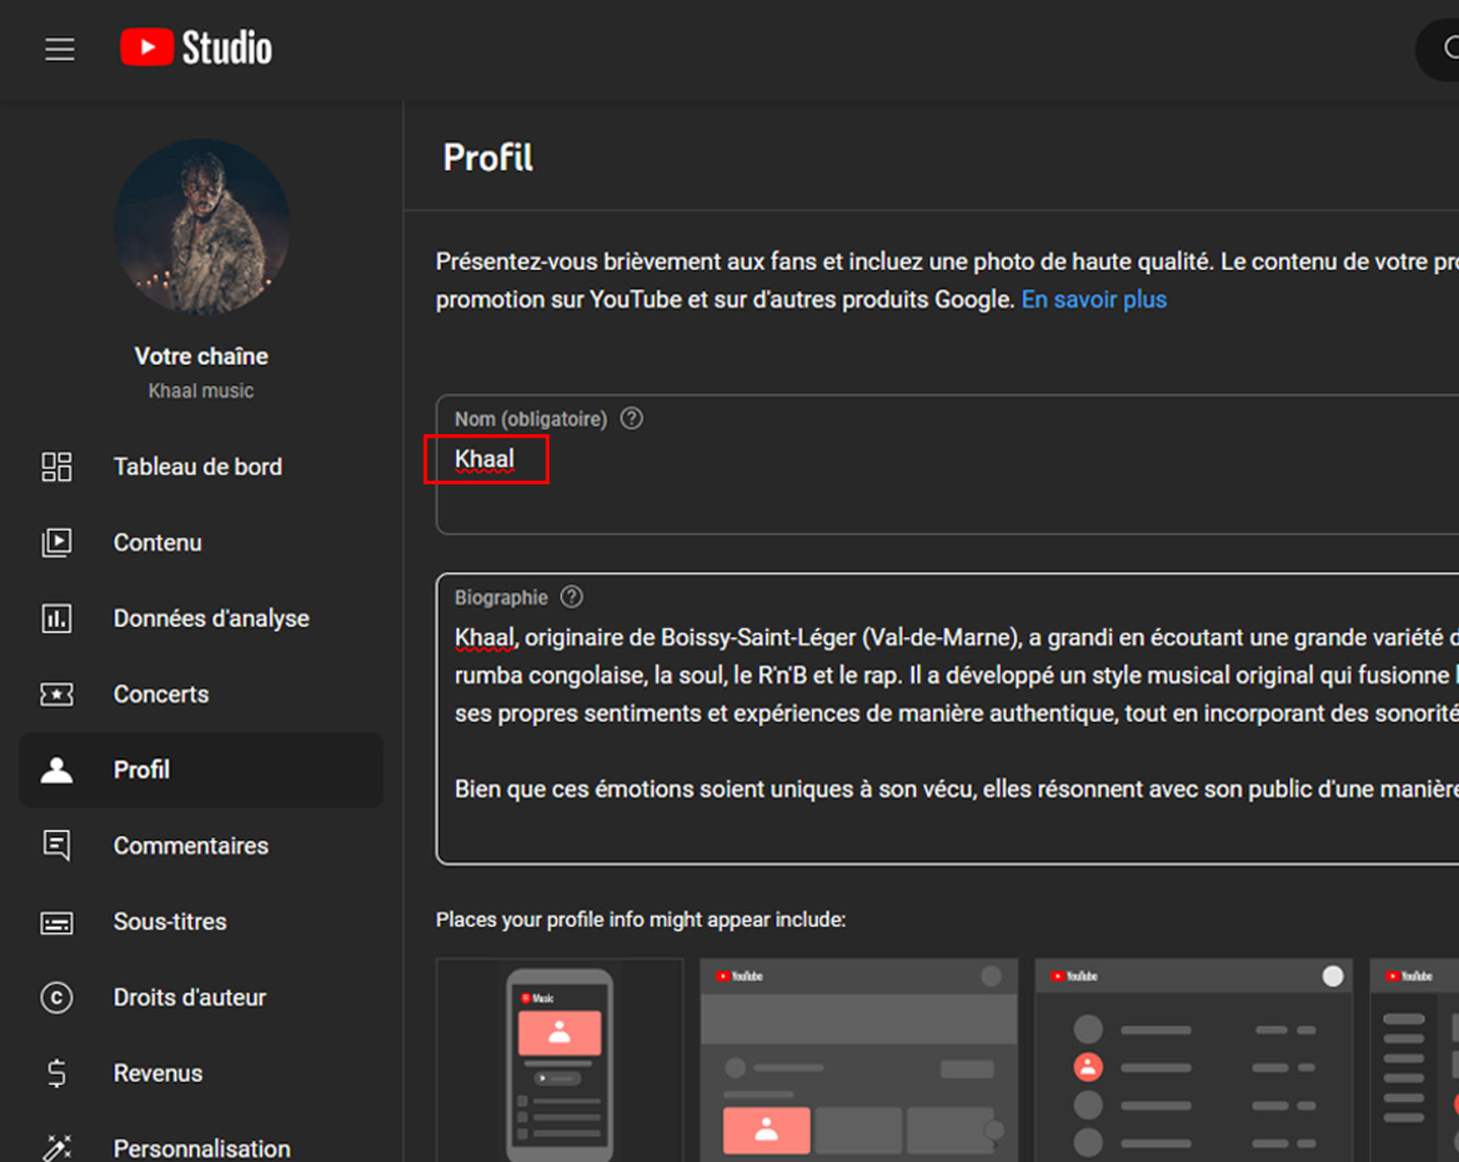
Task: Open the Commentaires section
Action: point(201,846)
